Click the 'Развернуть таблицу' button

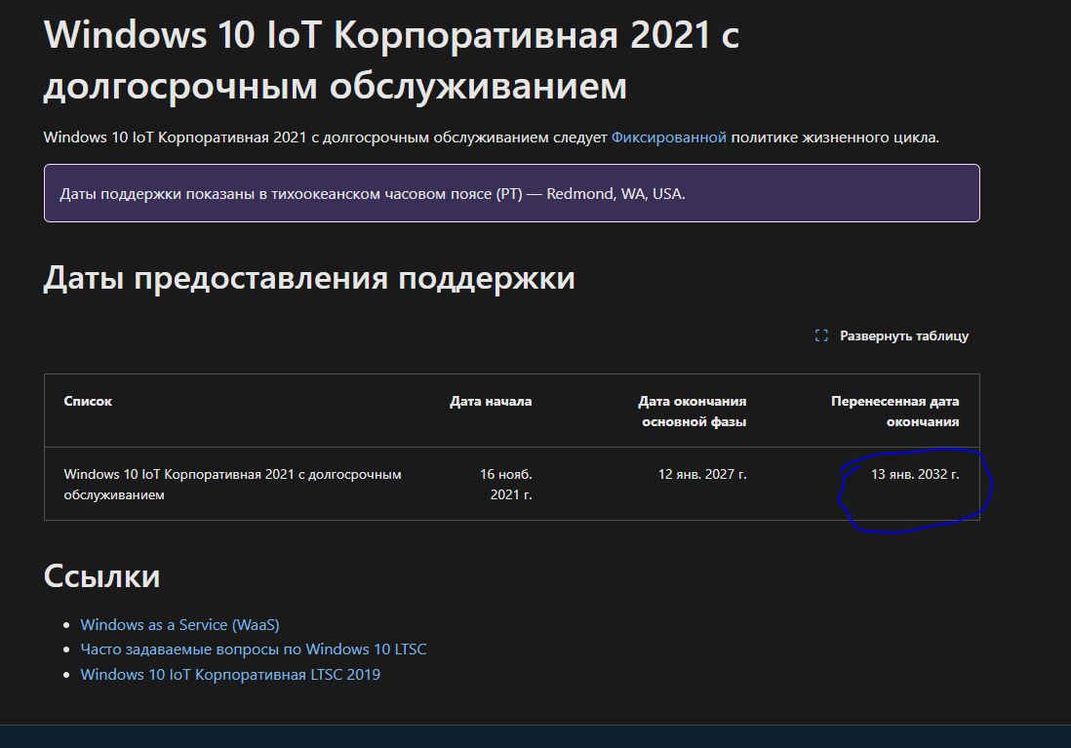892,335
